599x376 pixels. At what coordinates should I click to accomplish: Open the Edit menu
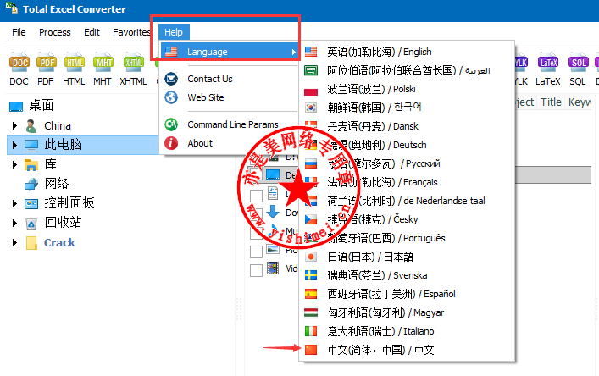[92, 32]
